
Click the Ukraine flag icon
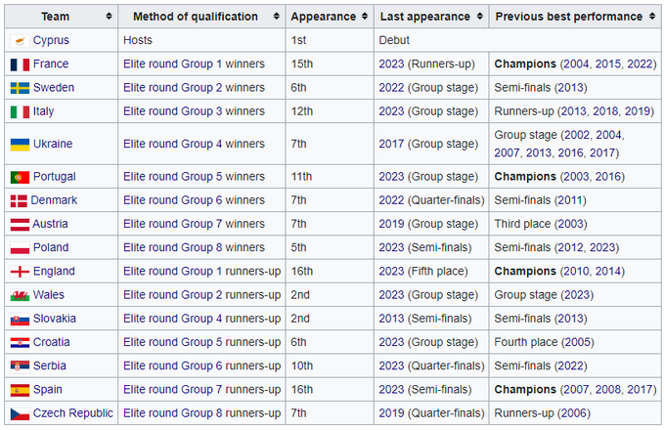pyautogui.click(x=19, y=145)
